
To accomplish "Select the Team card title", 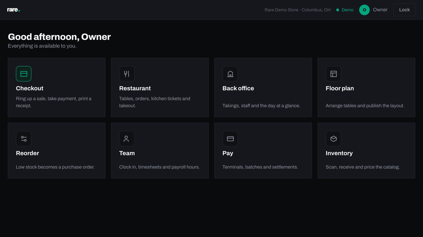I will point(127,153).
